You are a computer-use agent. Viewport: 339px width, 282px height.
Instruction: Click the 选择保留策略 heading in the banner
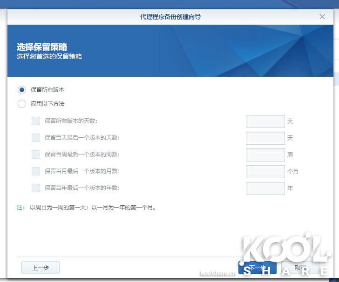42,47
